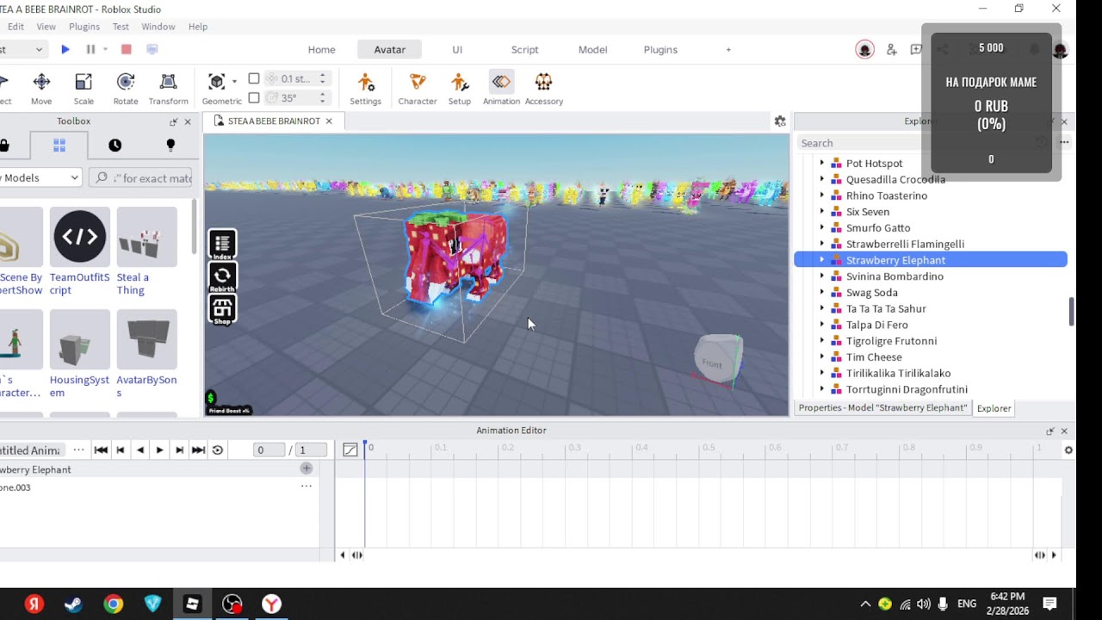Open the Accessory tool
This screenshot has width=1102, height=620.
(543, 89)
